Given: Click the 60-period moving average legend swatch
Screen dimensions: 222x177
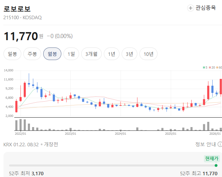Looking at the screenshot, I should coord(217,67).
